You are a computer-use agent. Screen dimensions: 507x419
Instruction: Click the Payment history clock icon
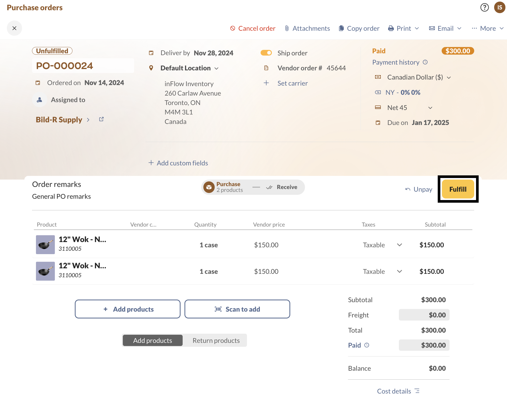[425, 62]
